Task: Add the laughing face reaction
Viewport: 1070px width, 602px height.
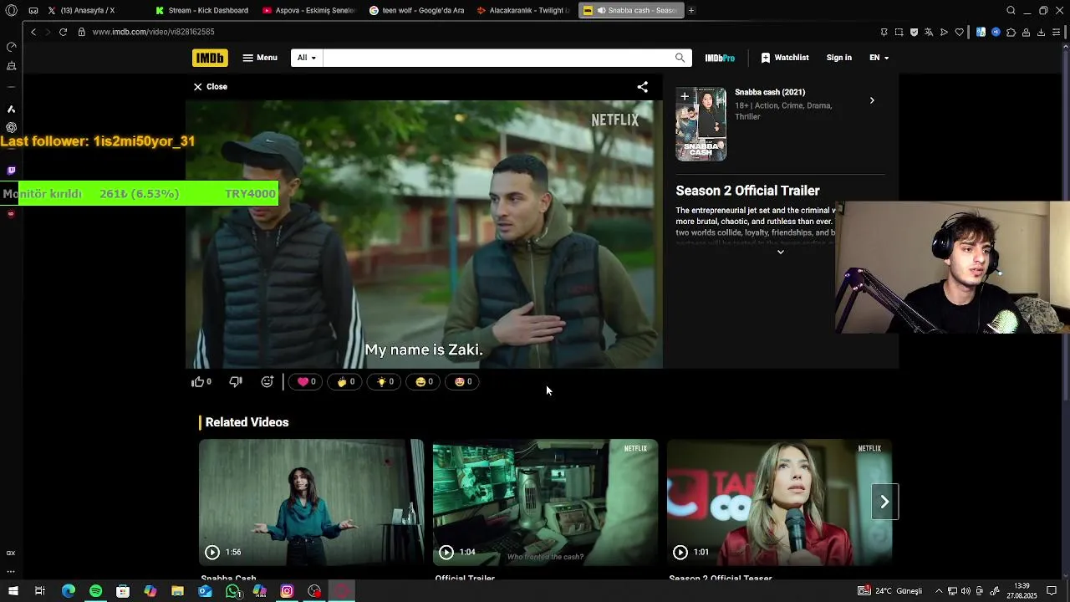Action: pos(424,381)
